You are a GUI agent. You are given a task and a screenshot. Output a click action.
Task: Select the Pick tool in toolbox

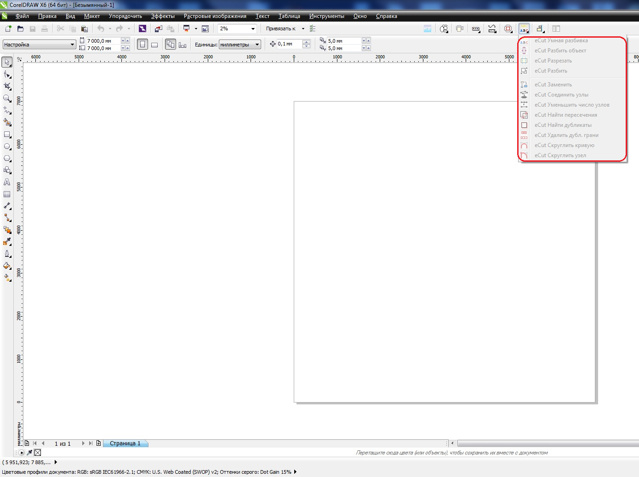point(7,62)
